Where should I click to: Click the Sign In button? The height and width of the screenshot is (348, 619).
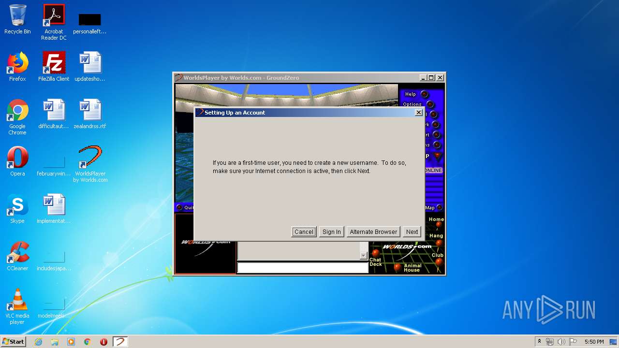point(332,232)
